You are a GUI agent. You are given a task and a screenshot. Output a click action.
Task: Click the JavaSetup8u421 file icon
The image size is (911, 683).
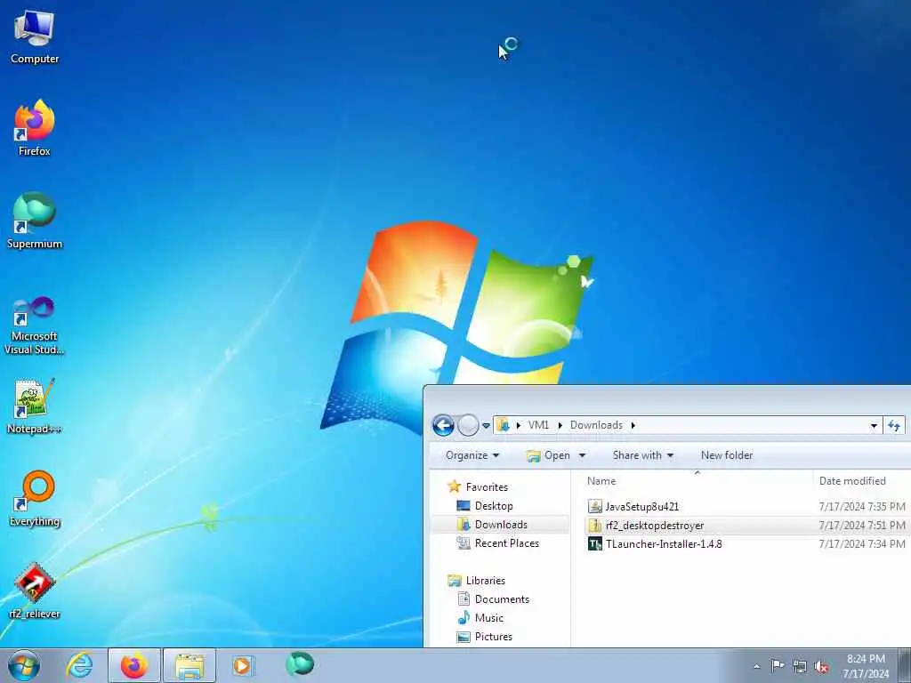tap(595, 506)
